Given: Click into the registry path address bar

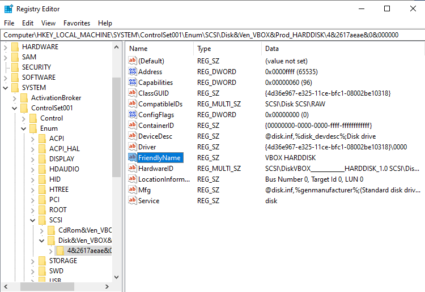Looking at the screenshot, I should (212, 35).
